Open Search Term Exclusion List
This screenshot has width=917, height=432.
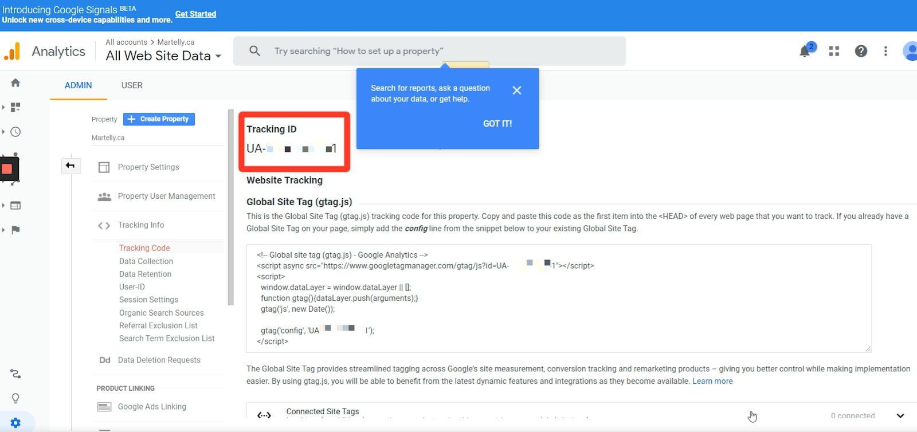click(167, 339)
